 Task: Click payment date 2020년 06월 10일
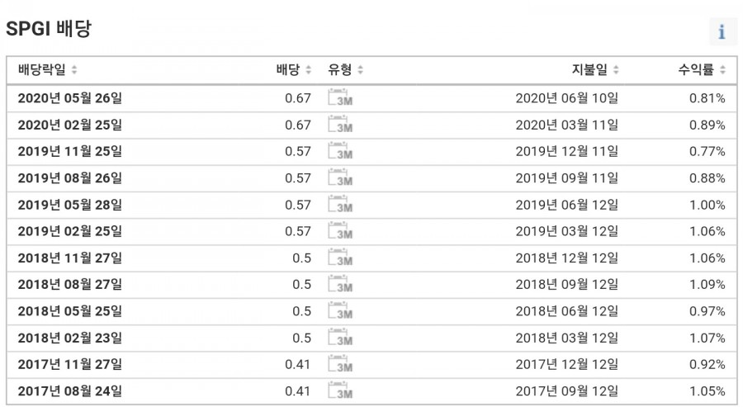pyautogui.click(x=567, y=98)
